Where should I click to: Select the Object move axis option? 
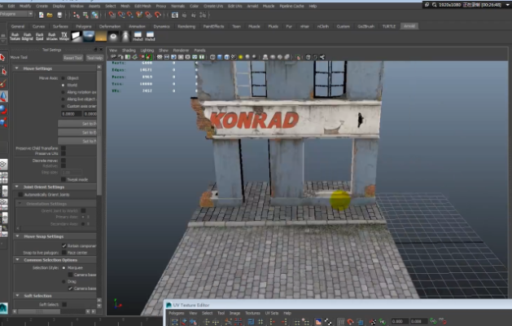63,78
